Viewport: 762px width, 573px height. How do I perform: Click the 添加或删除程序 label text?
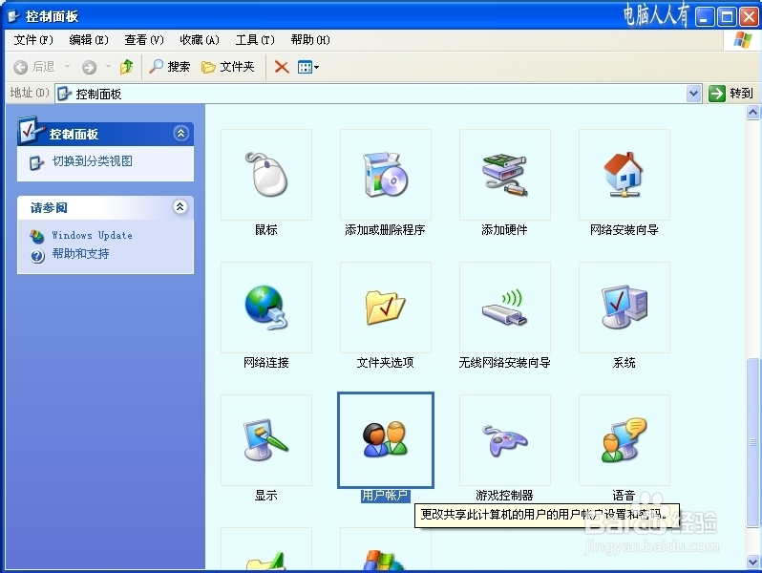pos(386,230)
